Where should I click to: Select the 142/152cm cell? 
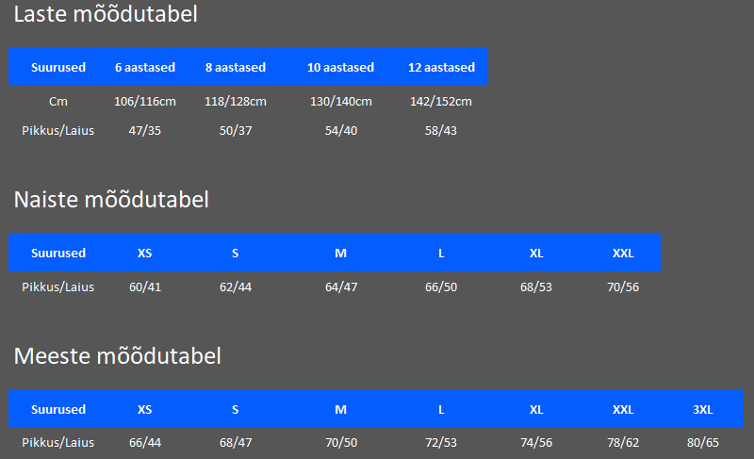tap(441, 102)
